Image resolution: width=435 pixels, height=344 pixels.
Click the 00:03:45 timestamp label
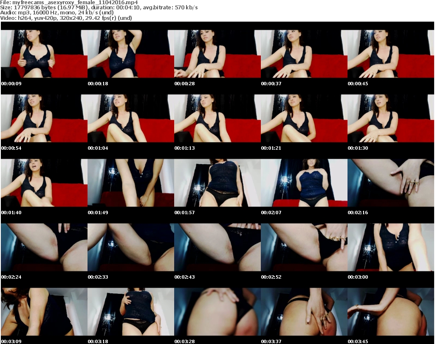[x=358, y=341]
